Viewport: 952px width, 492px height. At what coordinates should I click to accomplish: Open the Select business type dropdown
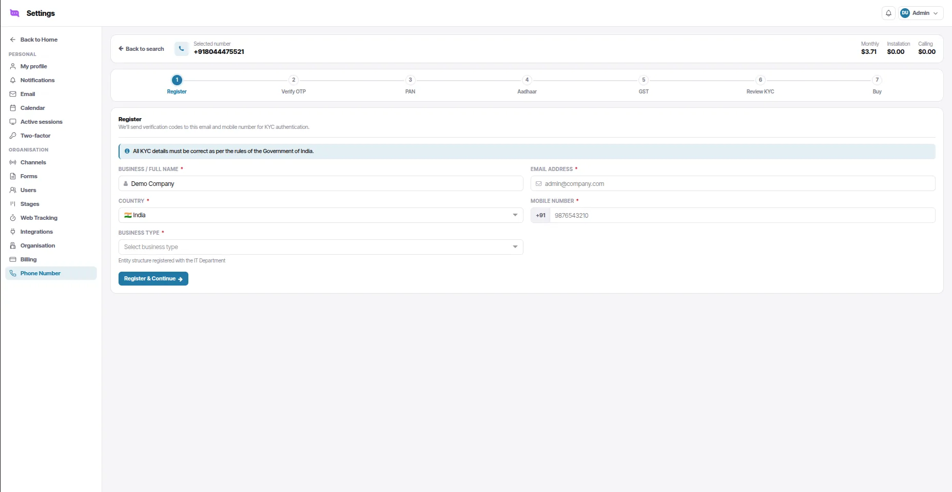321,247
